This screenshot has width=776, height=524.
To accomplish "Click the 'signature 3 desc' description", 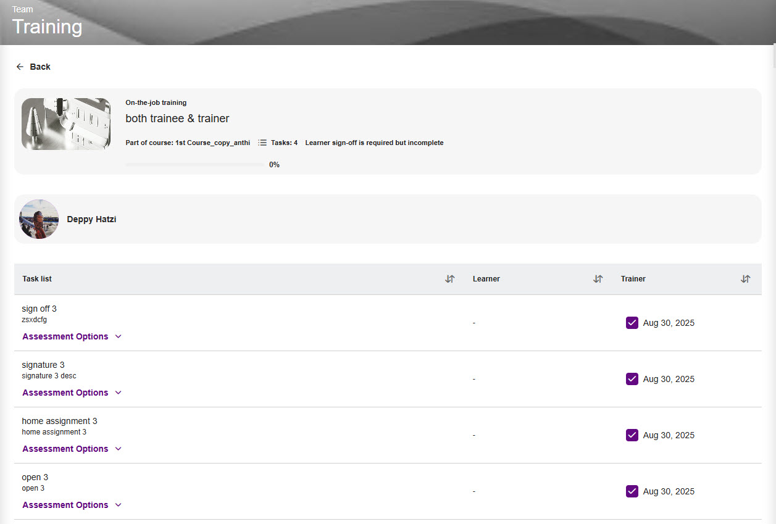I will [x=49, y=376].
